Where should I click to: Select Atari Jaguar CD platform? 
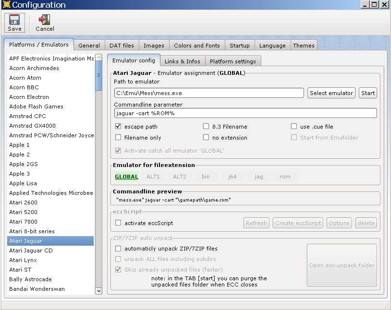pos(50,250)
